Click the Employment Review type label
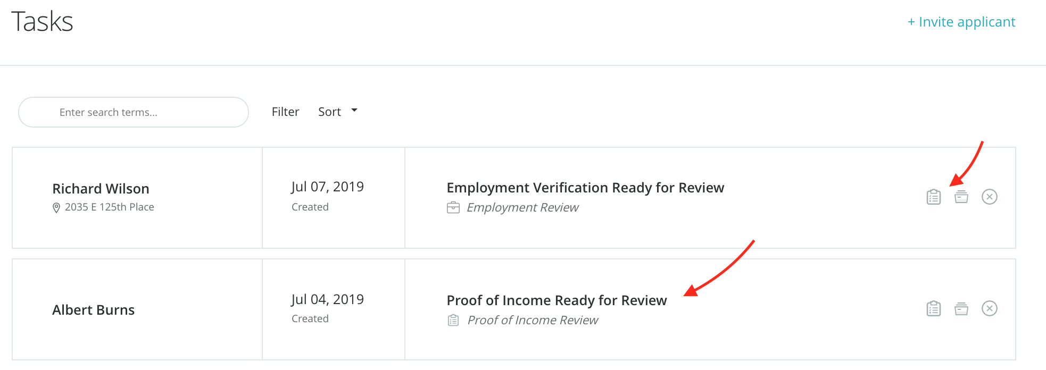The width and height of the screenshot is (1046, 370). [x=522, y=207]
